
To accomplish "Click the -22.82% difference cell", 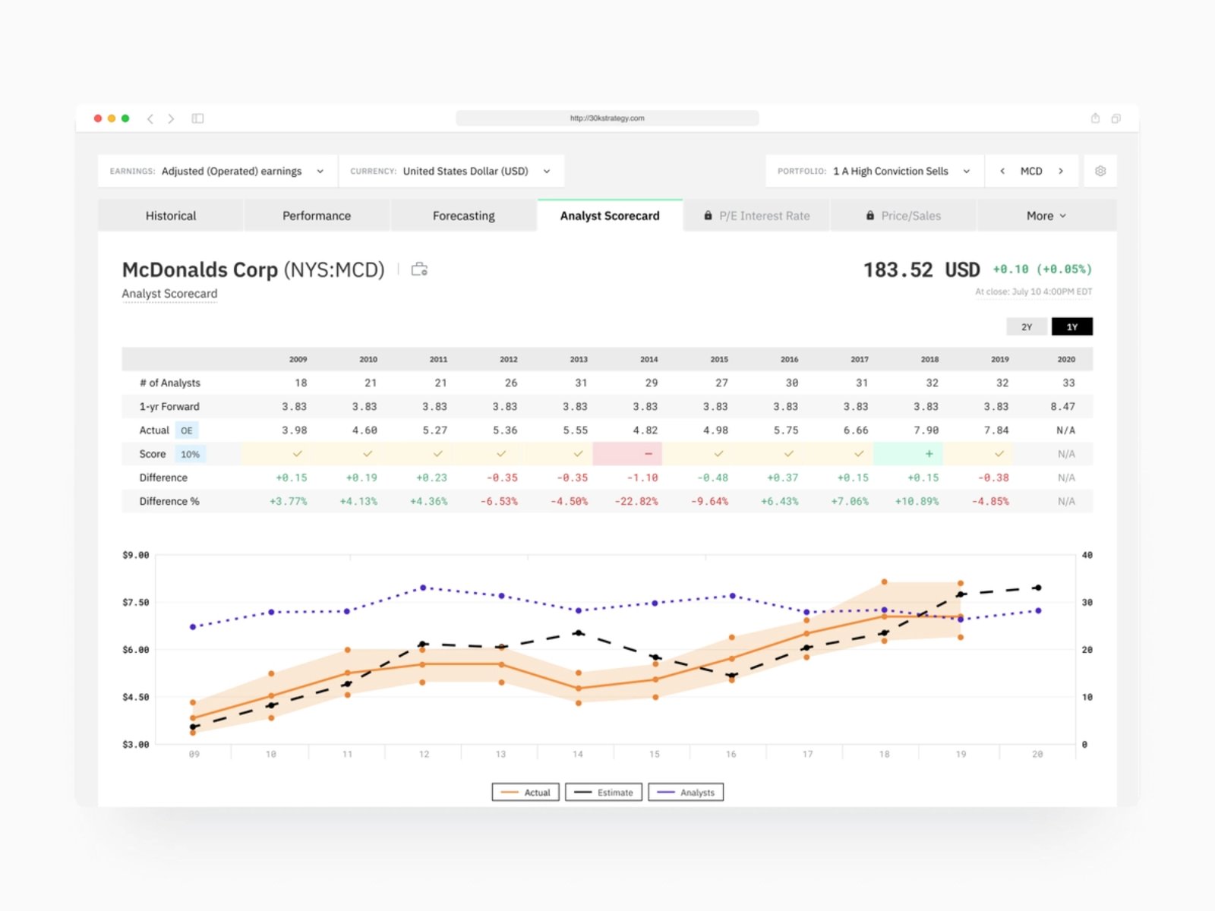I will tap(638, 502).
